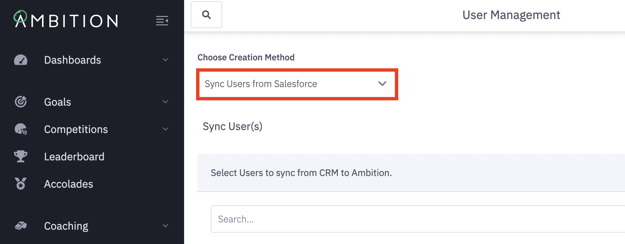Click the Competitions helmet icon

[x=21, y=129]
